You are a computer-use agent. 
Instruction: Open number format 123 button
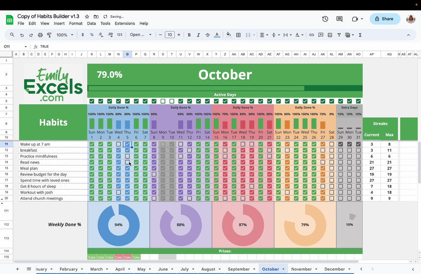click(120, 35)
